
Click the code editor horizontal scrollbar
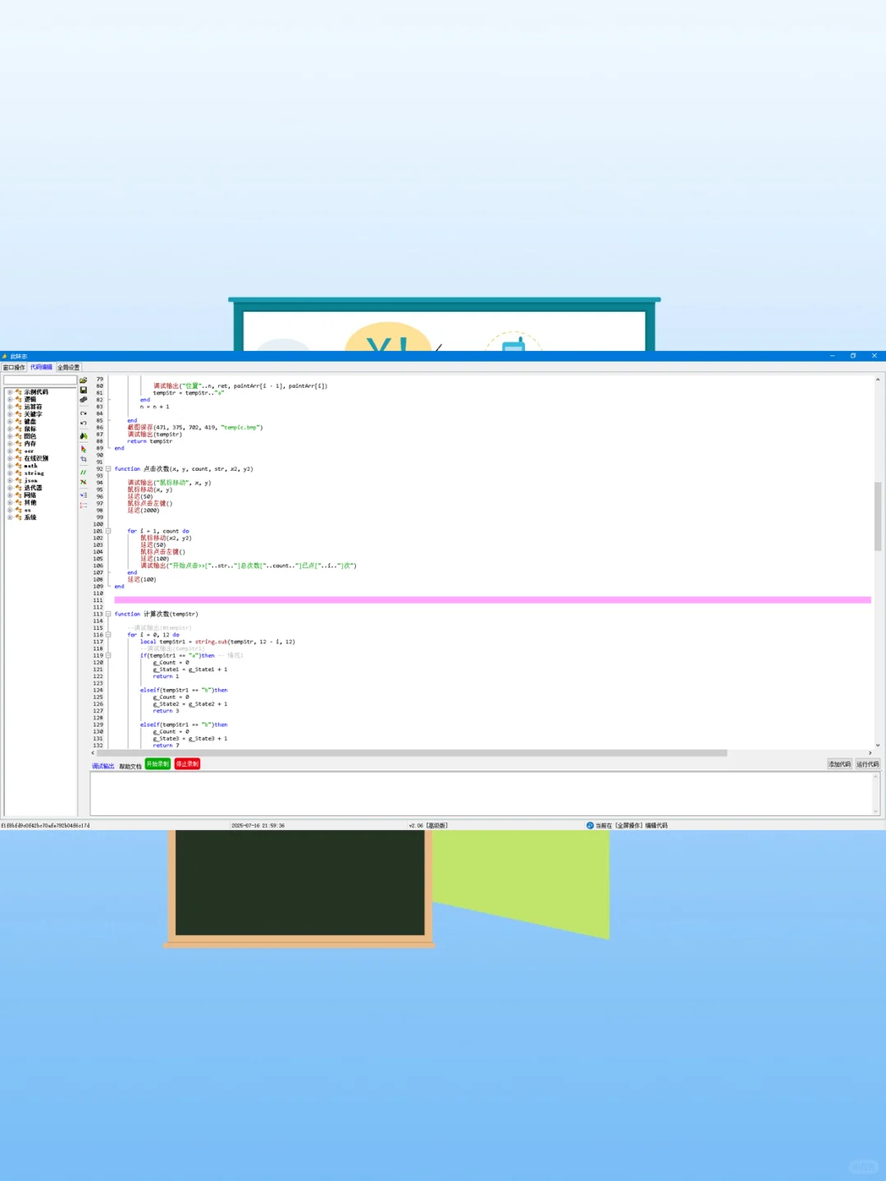click(412, 753)
